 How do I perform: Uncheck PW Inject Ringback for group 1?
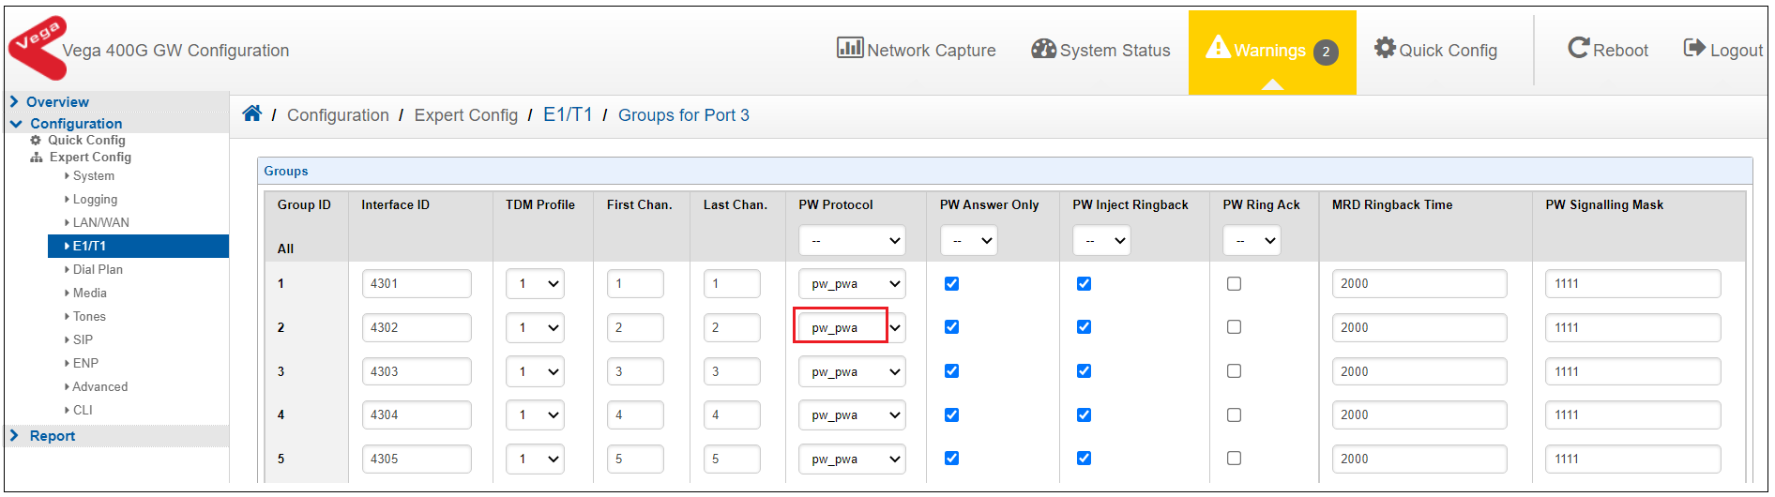1084,283
